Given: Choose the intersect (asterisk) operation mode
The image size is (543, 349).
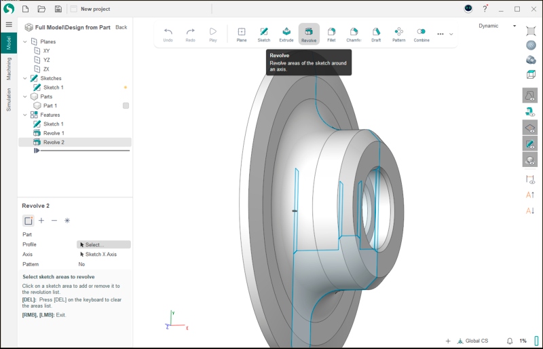Looking at the screenshot, I should coord(67,221).
